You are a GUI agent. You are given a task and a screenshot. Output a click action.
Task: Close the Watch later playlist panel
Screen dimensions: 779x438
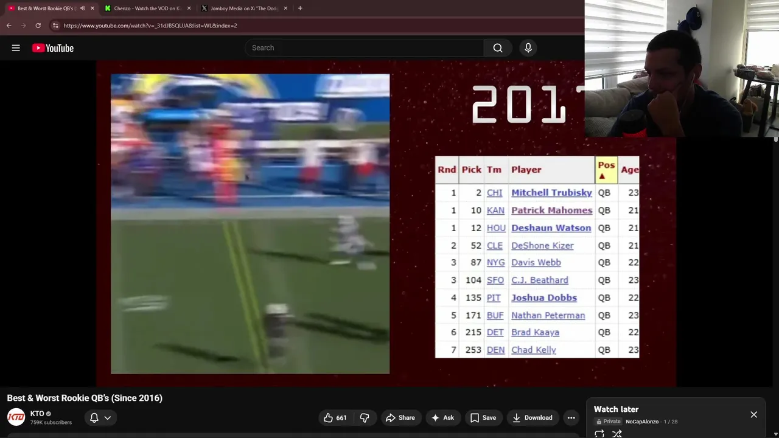753,415
